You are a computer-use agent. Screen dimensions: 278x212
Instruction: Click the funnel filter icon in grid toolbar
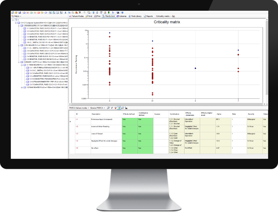coord(112,108)
